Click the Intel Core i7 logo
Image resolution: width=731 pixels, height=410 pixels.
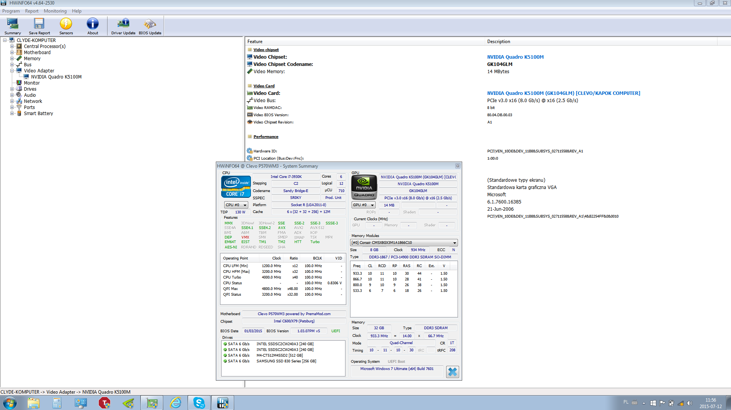(236, 187)
